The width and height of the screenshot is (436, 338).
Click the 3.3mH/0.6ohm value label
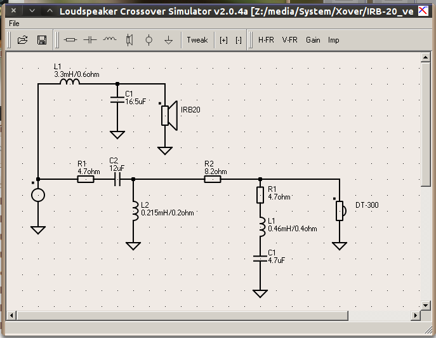point(77,74)
